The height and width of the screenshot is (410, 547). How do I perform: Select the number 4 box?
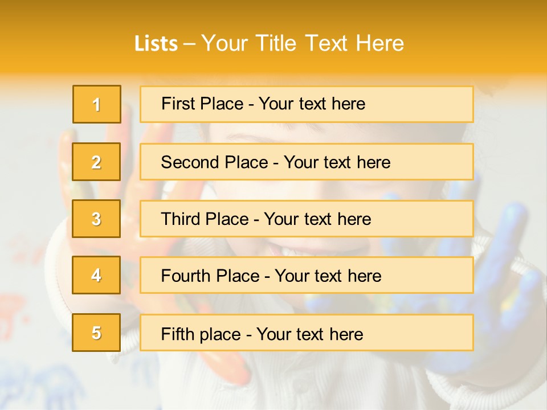pyautogui.click(x=96, y=275)
